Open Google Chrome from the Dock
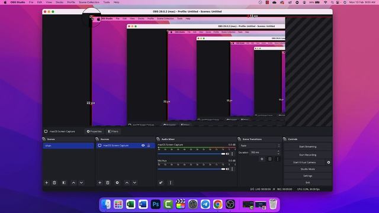Viewport: 379px width, 213px height. point(218,204)
